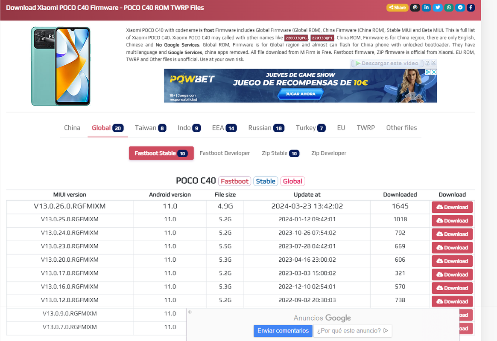Download V13.0.16.0.RGFMIXM firmware
Image resolution: width=497 pixels, height=341 pixels.
[452, 288]
